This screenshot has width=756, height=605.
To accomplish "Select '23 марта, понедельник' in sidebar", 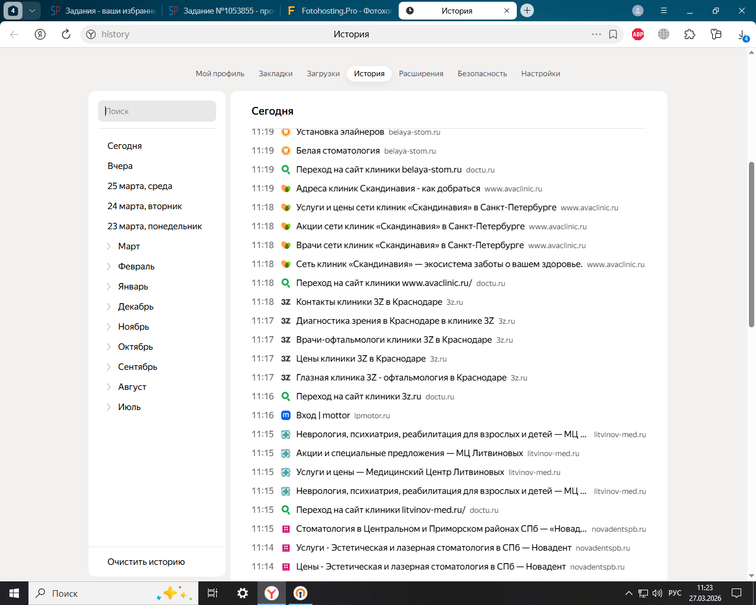I will pos(155,226).
